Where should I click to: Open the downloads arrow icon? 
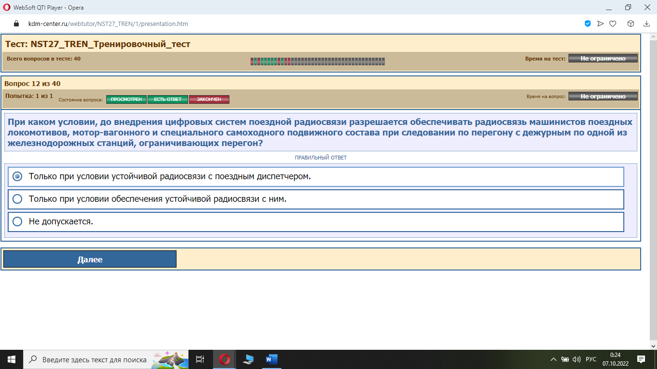tap(647, 24)
